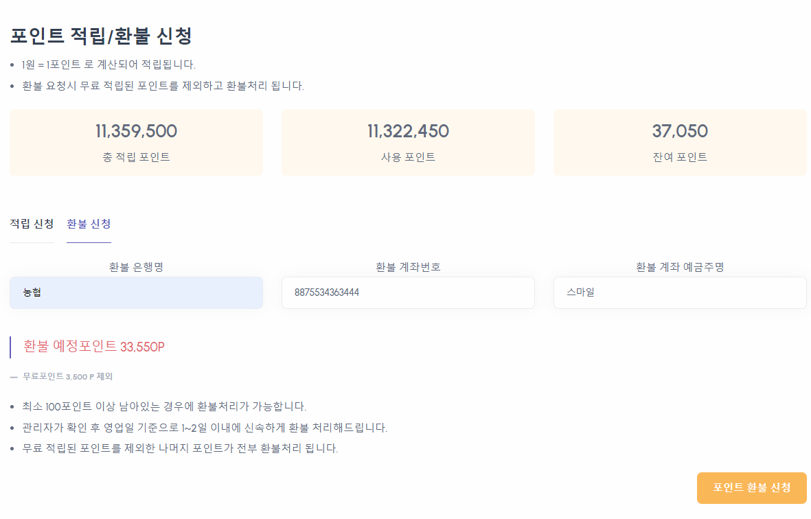Select the 환불 신청 tab

[89, 224]
